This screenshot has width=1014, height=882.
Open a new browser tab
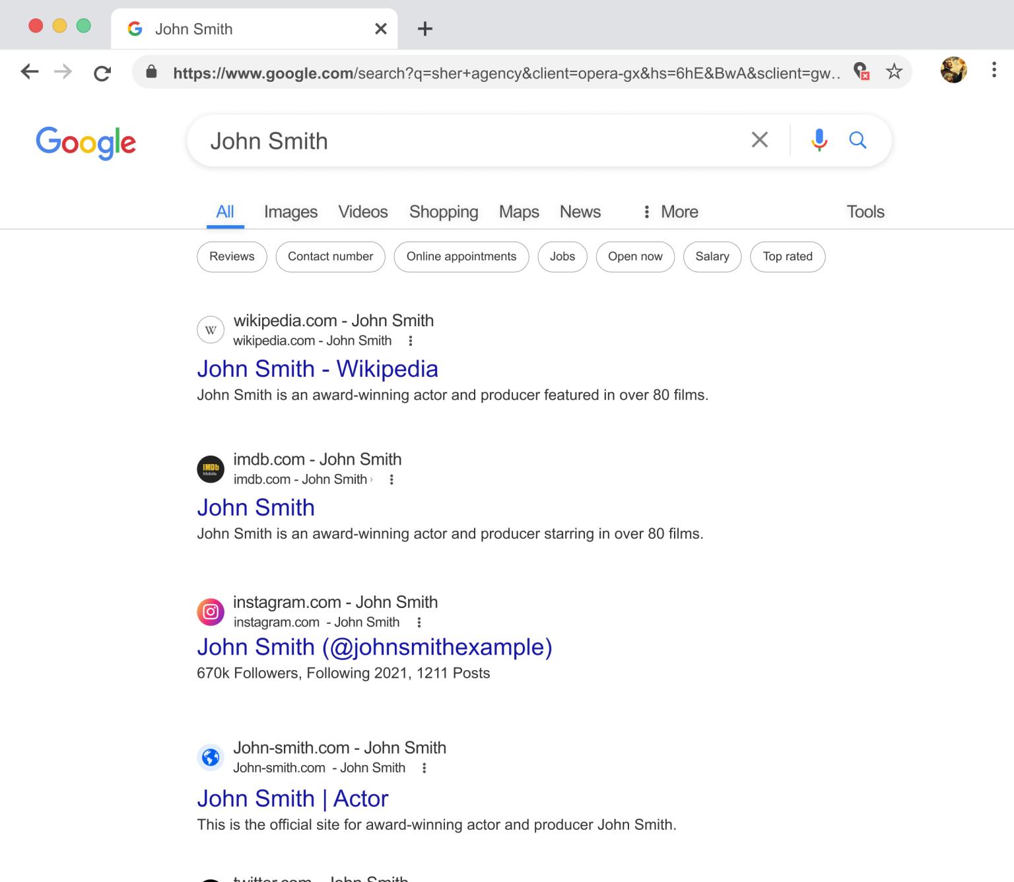[x=425, y=29]
